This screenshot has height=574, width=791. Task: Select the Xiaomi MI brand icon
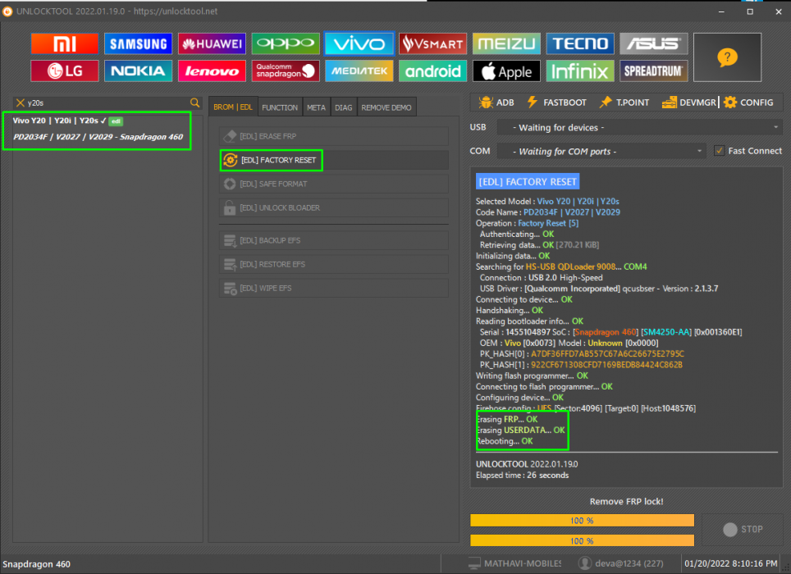[x=65, y=43]
